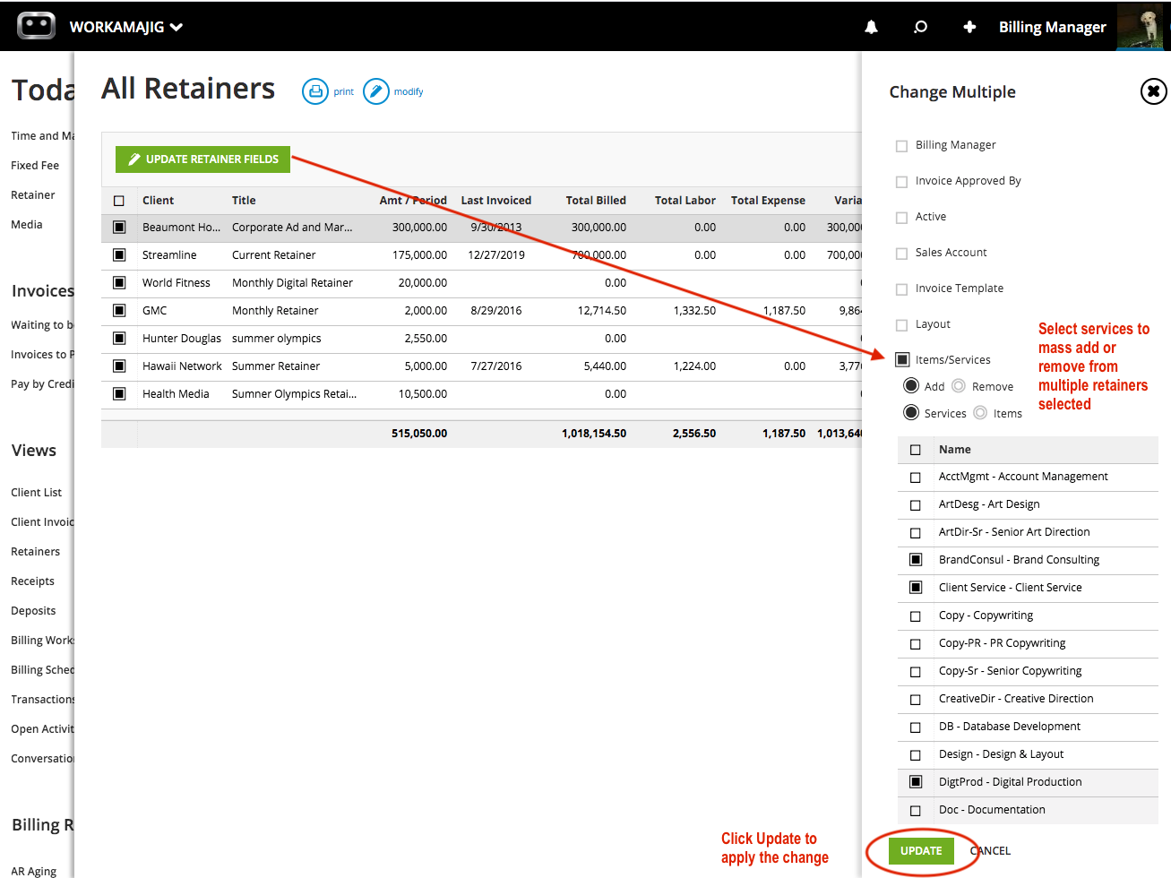Uncheck the Hawaii Network row checkbox
This screenshot has width=1171, height=878.
(119, 366)
